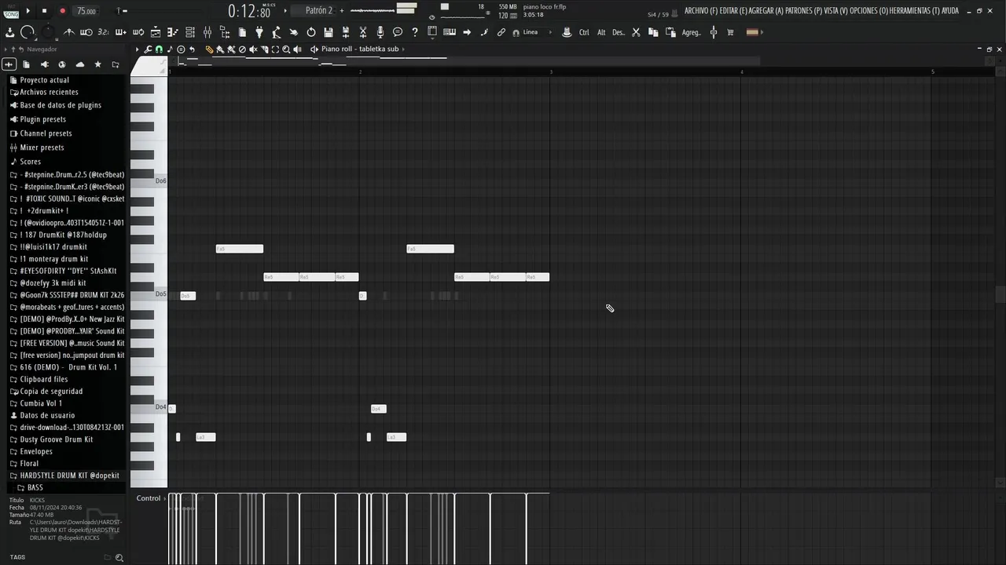Open the Stamp note icon in piano roll
This screenshot has height=565, width=1006.
170,49
